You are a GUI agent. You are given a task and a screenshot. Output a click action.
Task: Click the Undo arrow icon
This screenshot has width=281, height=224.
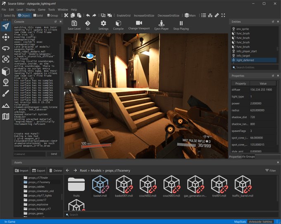tap(88, 15)
